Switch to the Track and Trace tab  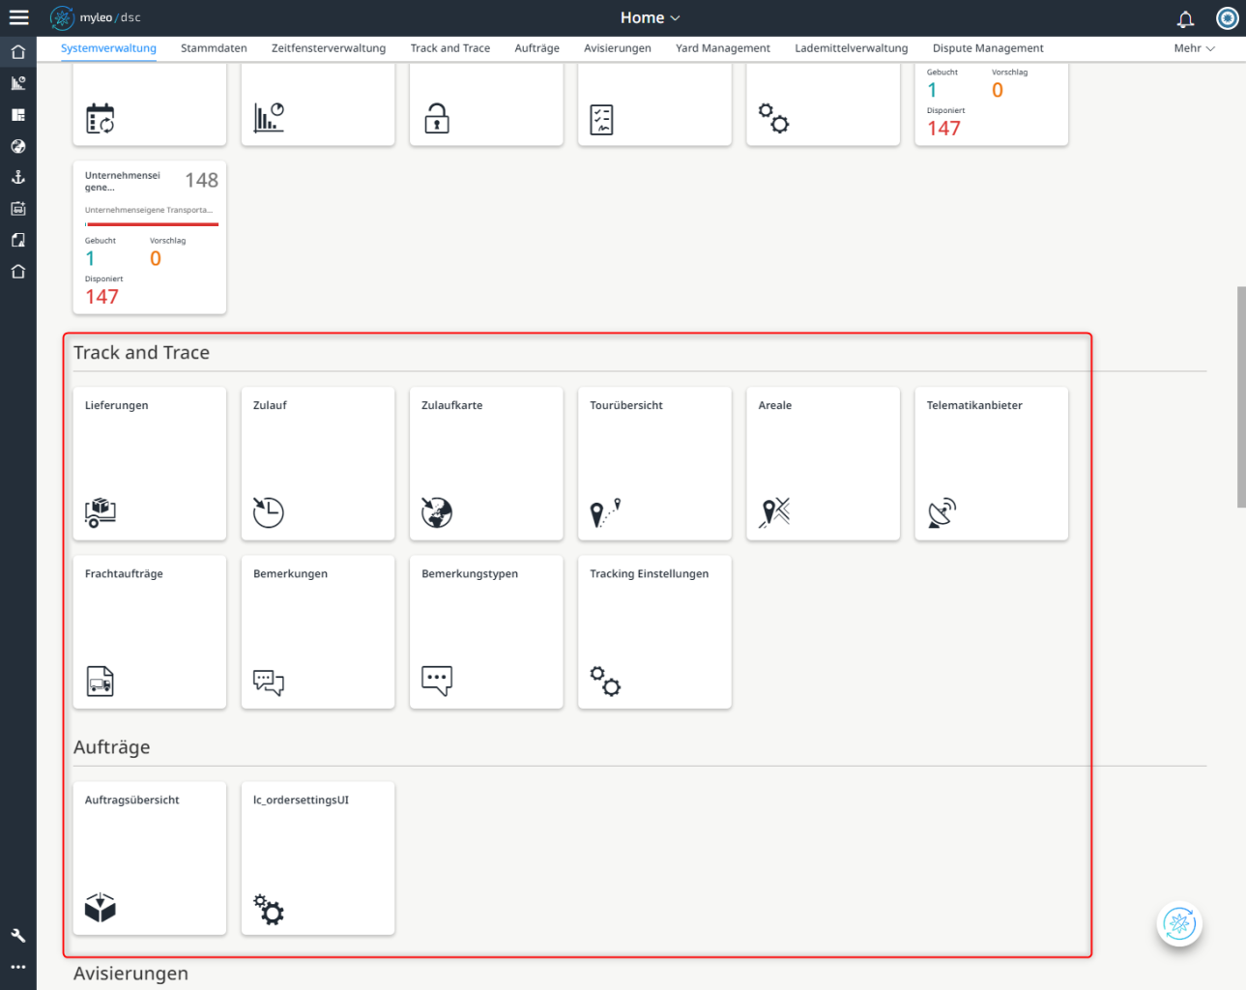click(x=450, y=48)
